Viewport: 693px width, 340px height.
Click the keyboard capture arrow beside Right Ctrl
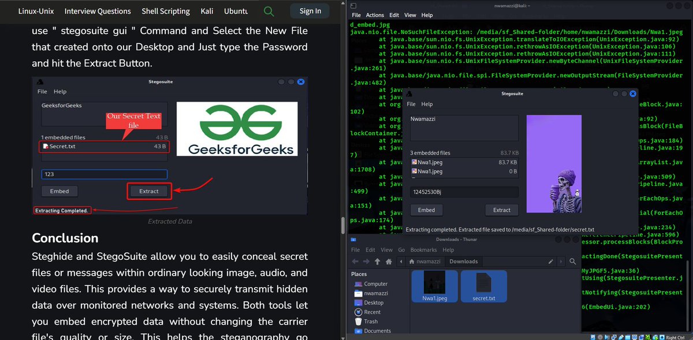662,337
